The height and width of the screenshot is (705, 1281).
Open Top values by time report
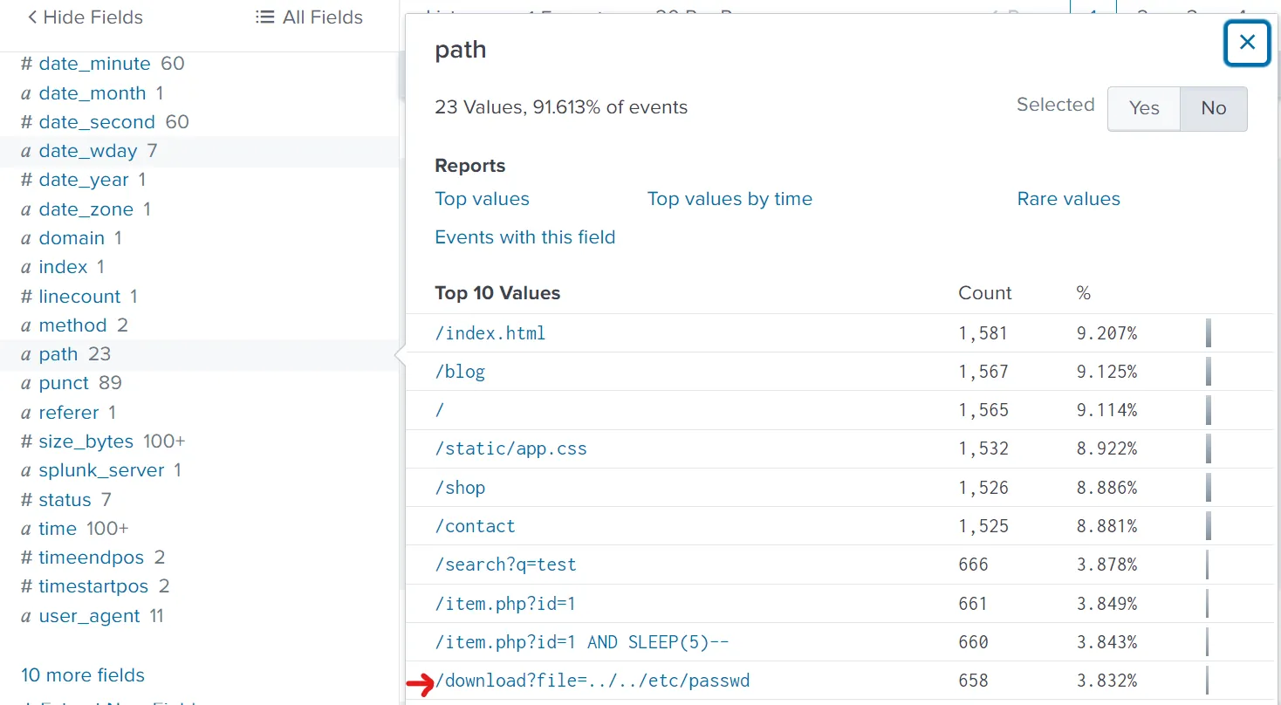(x=730, y=199)
